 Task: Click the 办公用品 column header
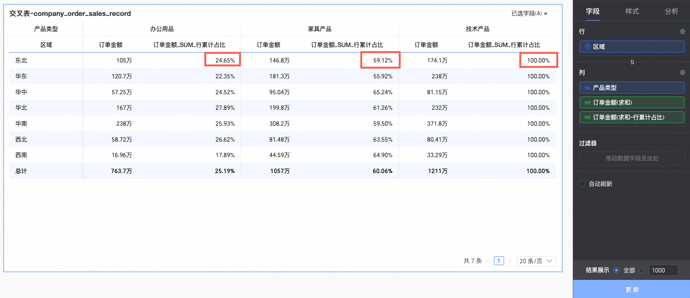pos(162,29)
